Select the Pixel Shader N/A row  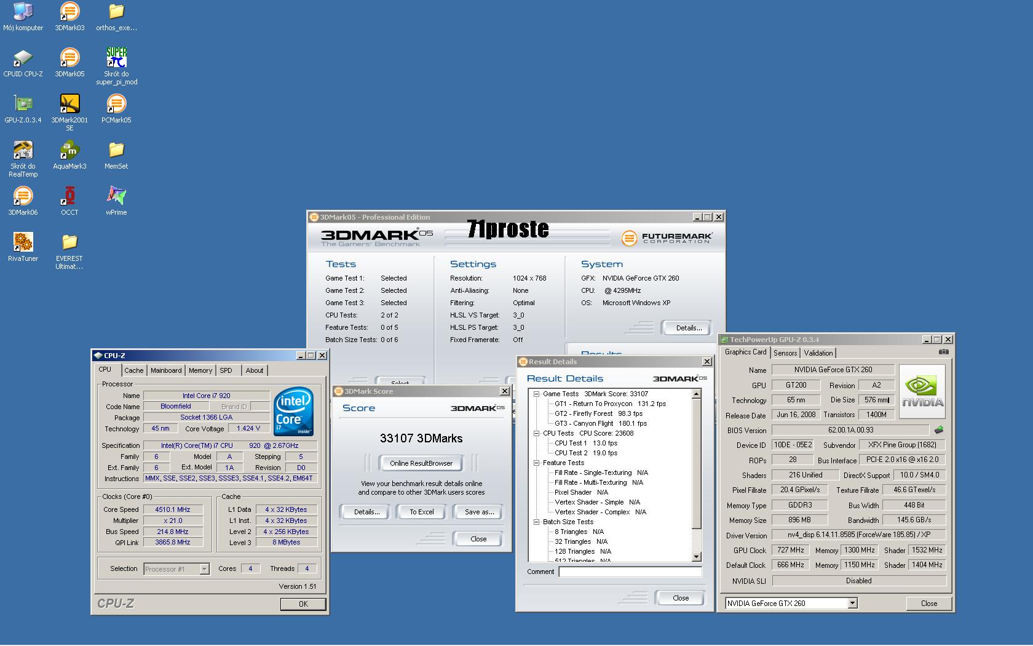[581, 492]
